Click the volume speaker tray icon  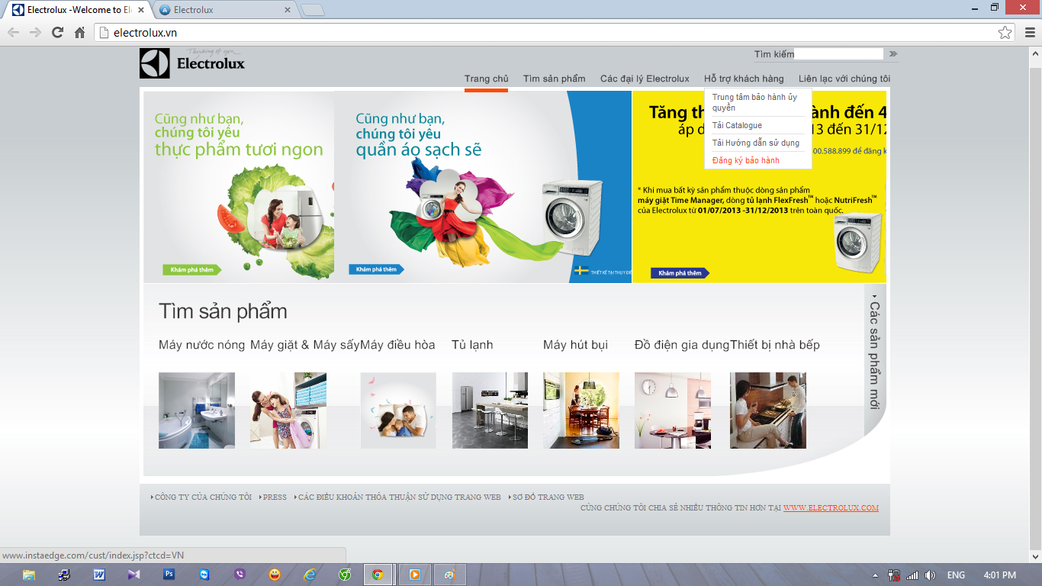point(930,575)
